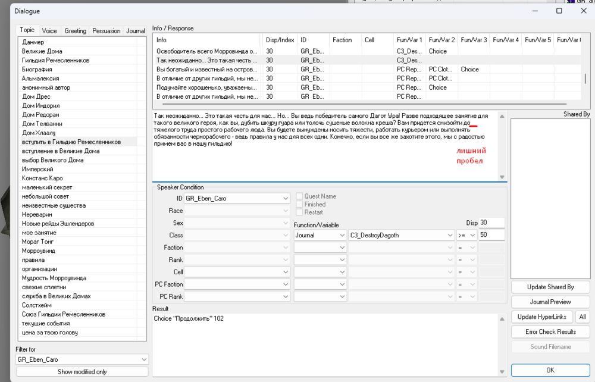
Task: Toggle the Finished checkbox
Action: (x=300, y=204)
